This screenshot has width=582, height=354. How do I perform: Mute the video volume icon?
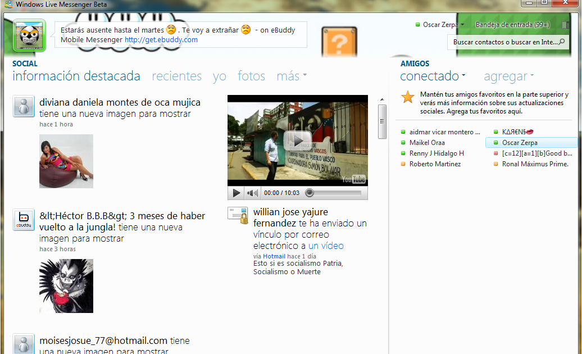[252, 193]
